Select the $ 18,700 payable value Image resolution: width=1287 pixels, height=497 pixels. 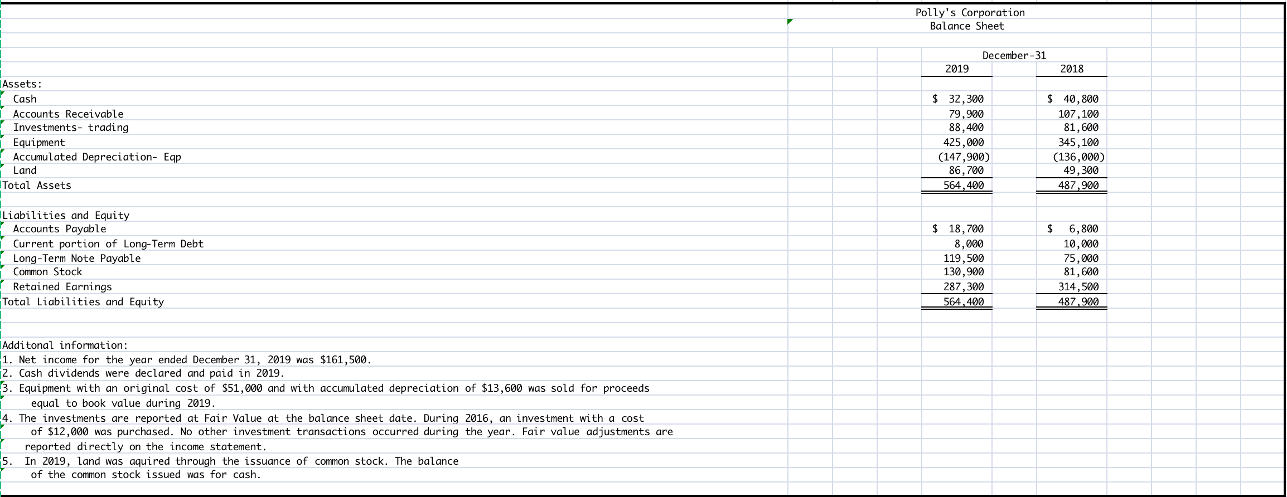coord(958,229)
